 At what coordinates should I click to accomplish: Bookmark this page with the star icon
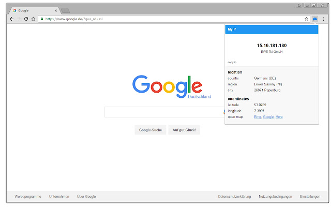pyautogui.click(x=306, y=19)
